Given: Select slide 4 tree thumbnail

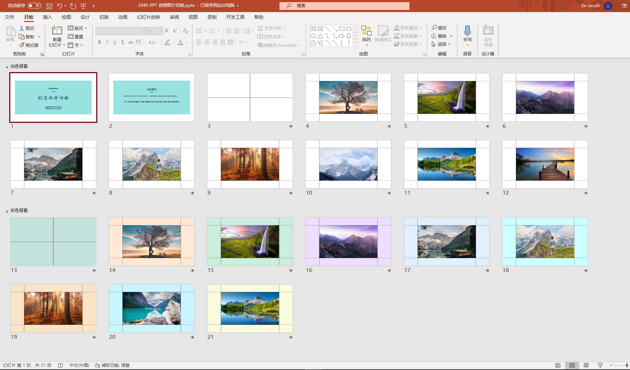Looking at the screenshot, I should coord(348,97).
